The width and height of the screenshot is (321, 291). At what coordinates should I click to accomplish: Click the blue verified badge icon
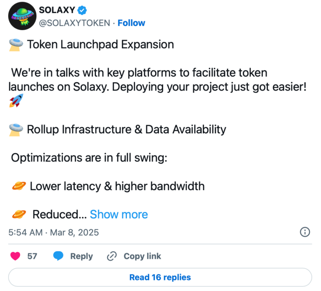click(x=82, y=10)
